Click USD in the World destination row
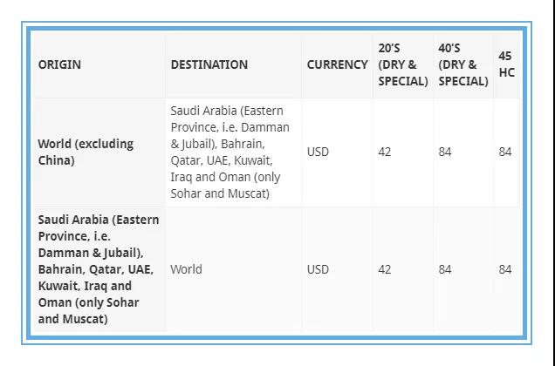Image resolution: width=555 pixels, height=366 pixels. (x=318, y=269)
